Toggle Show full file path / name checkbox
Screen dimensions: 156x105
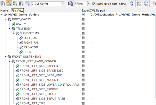click(x=94, y=4)
